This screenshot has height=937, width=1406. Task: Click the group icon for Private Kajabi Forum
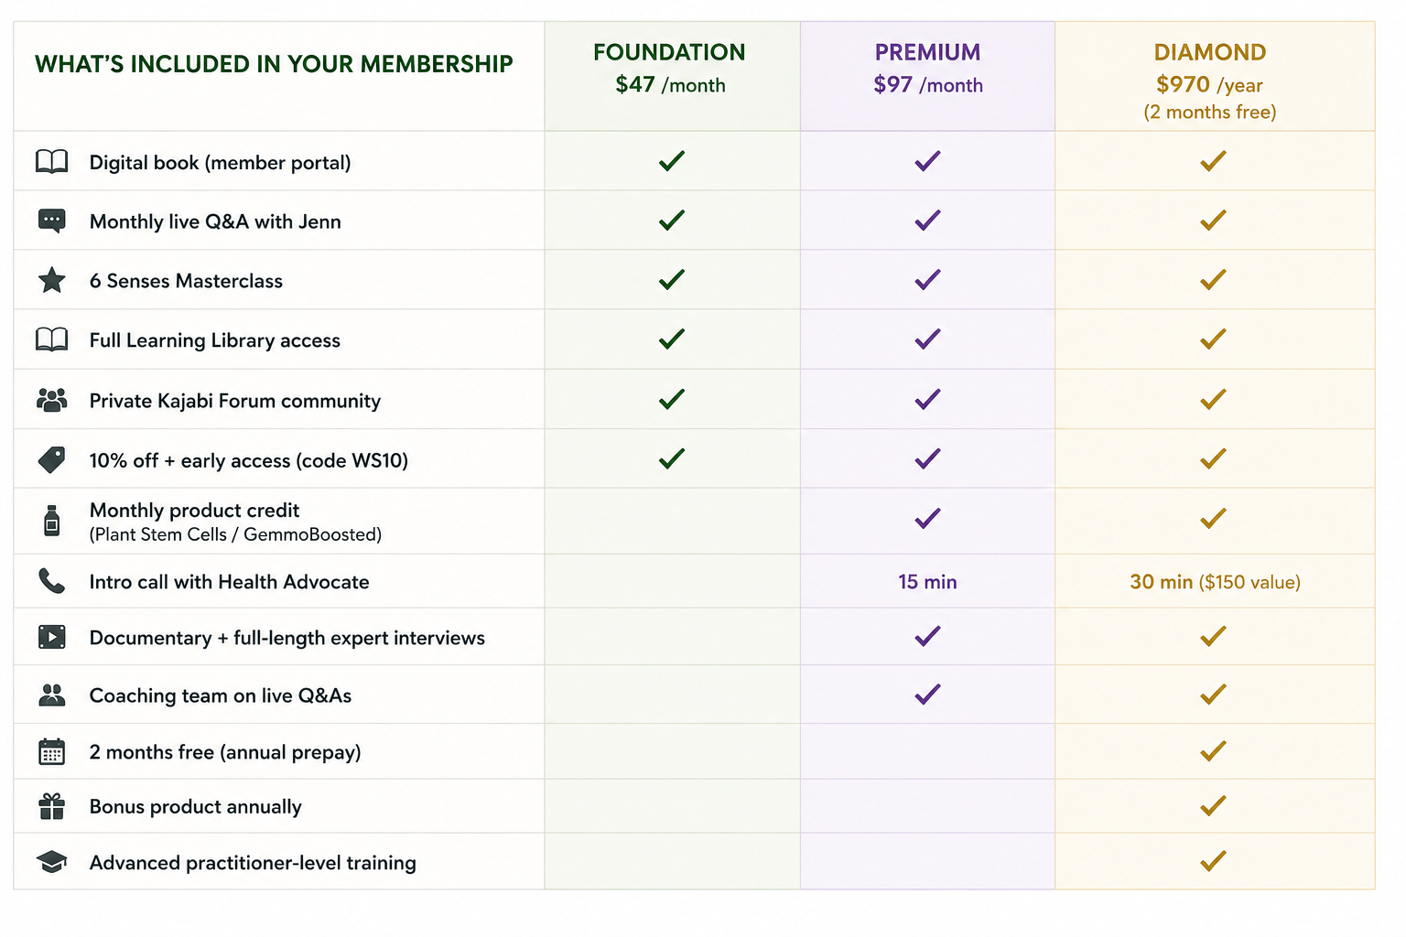point(51,400)
